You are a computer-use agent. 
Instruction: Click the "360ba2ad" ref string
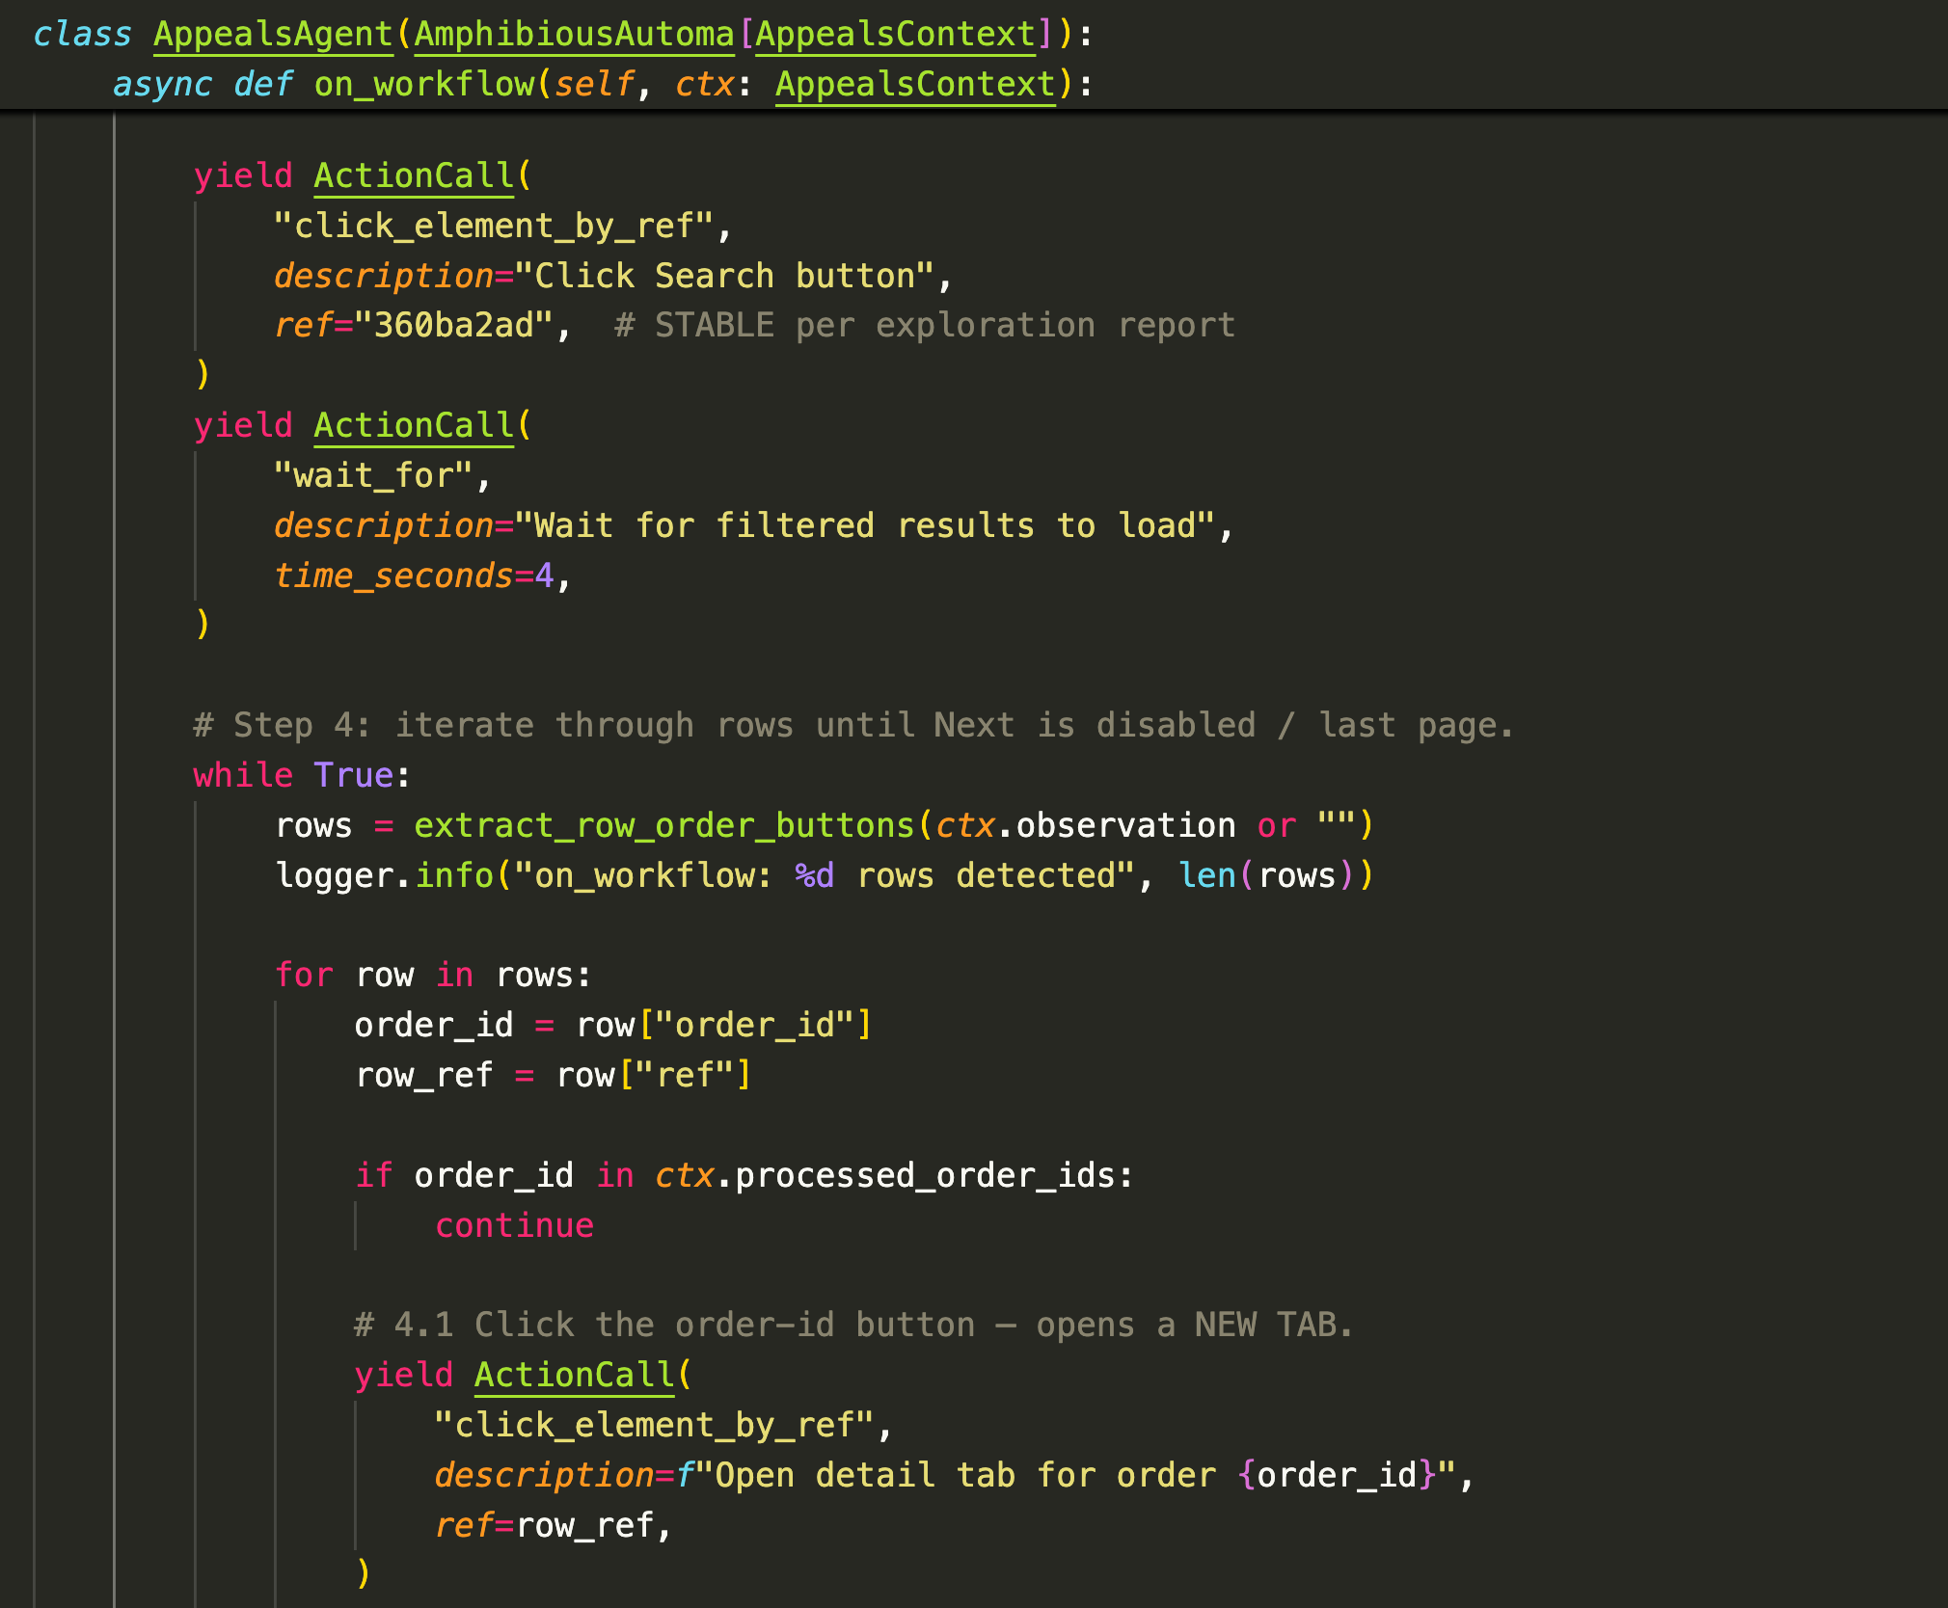coord(453,325)
